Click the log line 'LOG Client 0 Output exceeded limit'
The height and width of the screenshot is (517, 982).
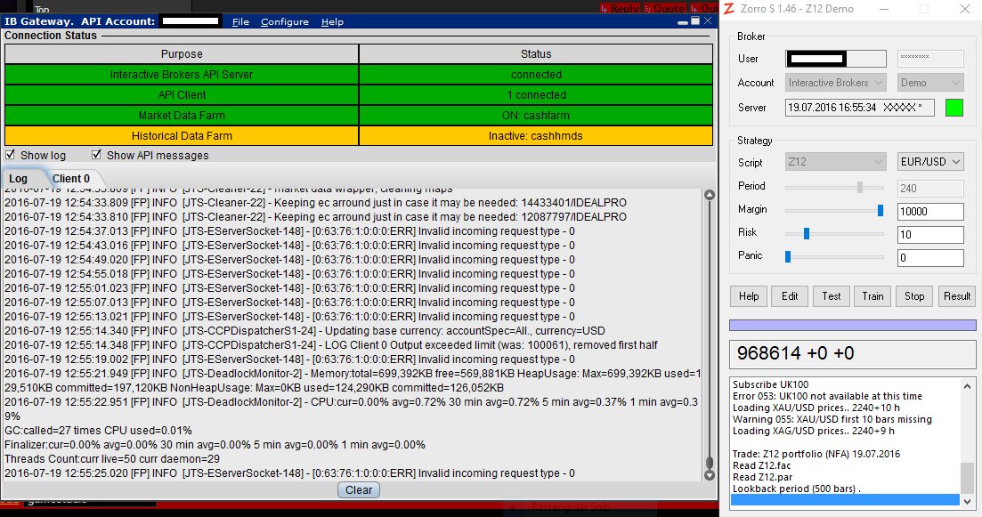331,345
